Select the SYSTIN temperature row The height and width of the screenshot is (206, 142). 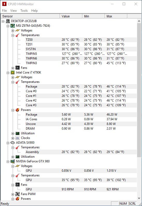81,49
